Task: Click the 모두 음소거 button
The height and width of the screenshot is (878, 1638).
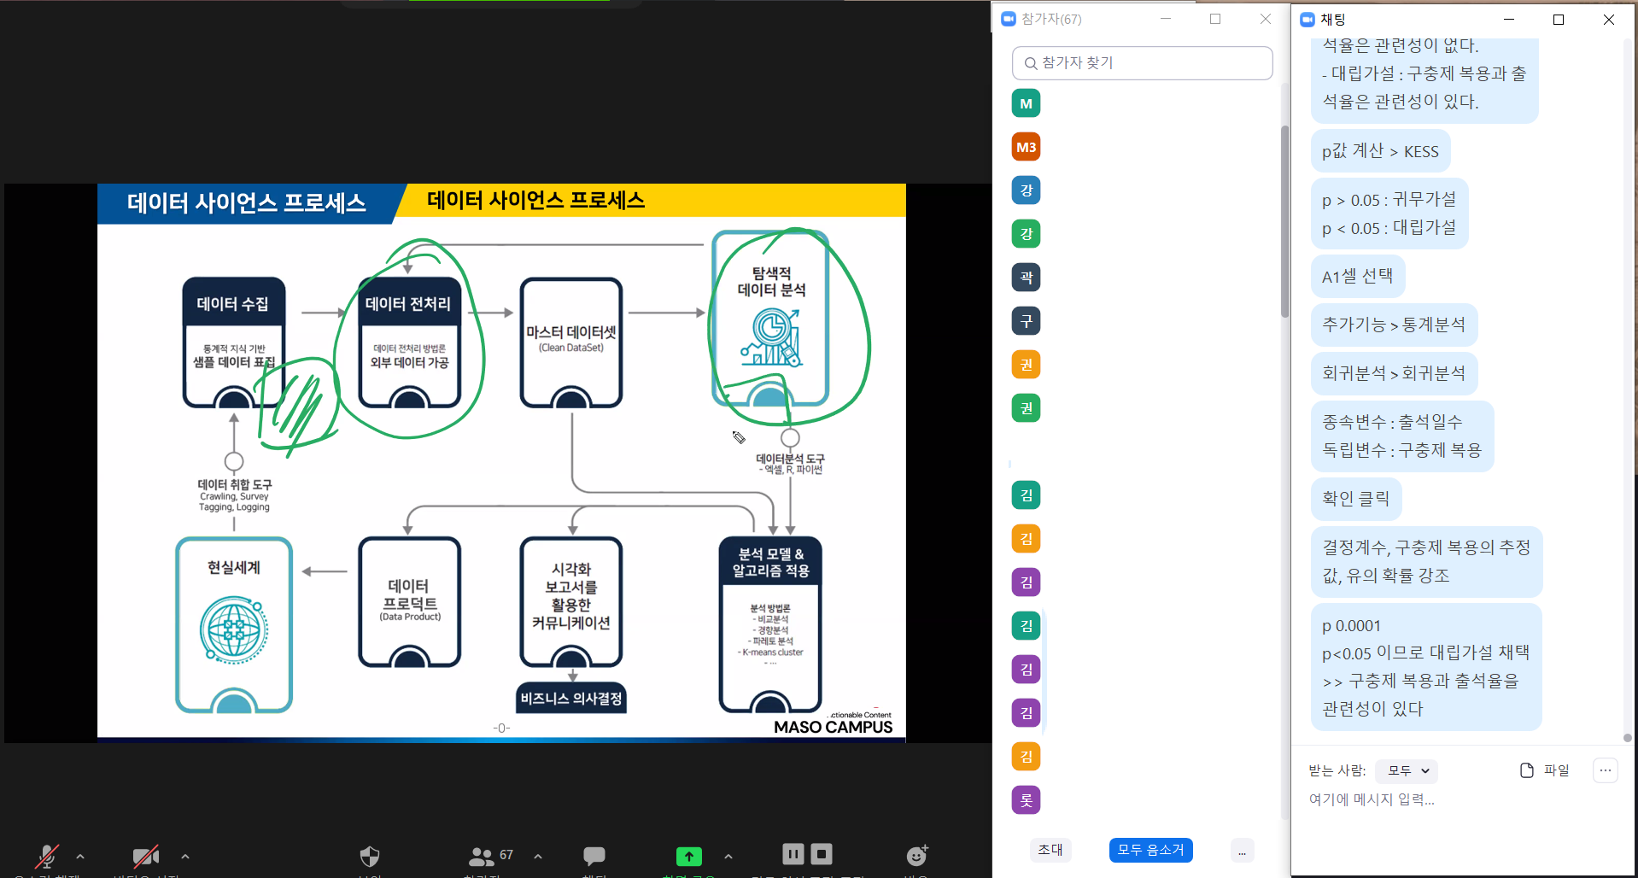Action: [x=1150, y=850]
